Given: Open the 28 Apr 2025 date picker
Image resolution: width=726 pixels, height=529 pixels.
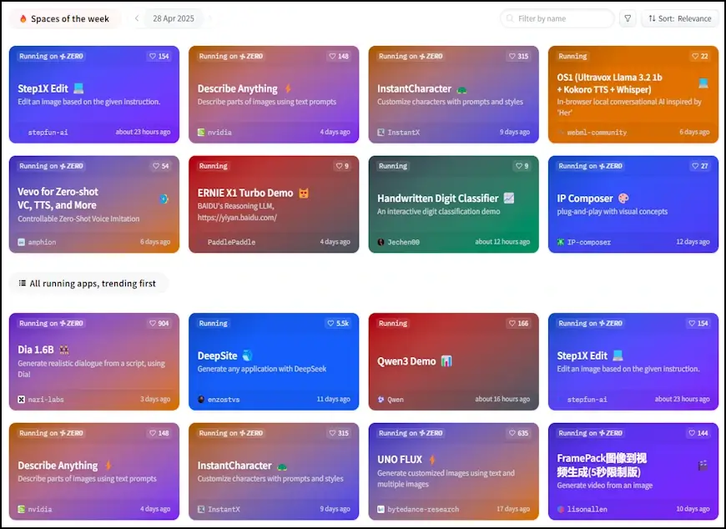Looking at the screenshot, I should coord(174,18).
